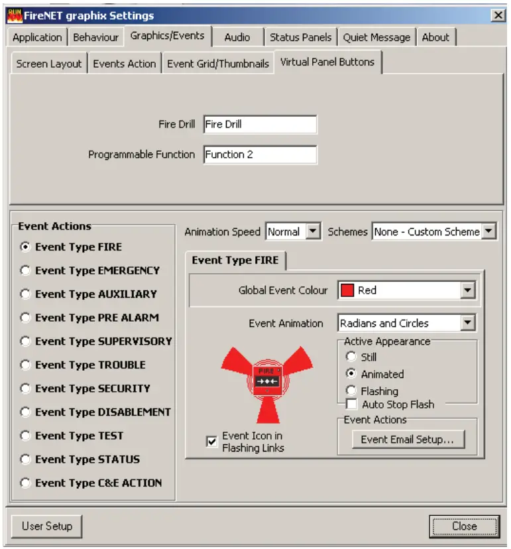This screenshot has width=511, height=549.
Task: Close the settings window with X
Action: click(x=498, y=15)
